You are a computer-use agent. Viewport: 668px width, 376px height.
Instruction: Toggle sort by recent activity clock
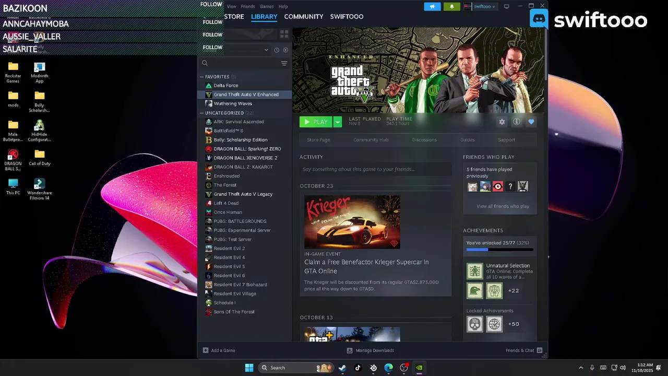[x=277, y=50]
